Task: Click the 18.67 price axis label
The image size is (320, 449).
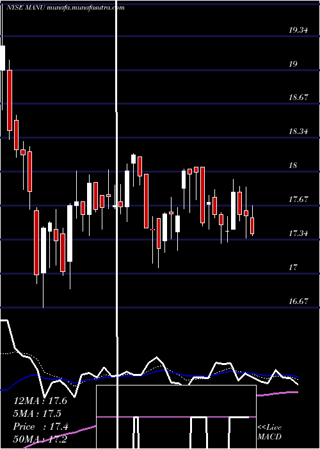Action: (x=298, y=97)
